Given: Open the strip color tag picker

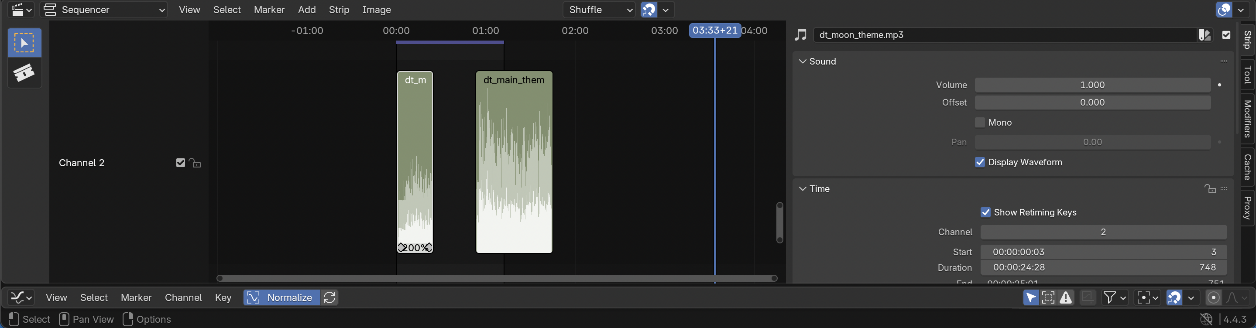Looking at the screenshot, I should (1205, 34).
